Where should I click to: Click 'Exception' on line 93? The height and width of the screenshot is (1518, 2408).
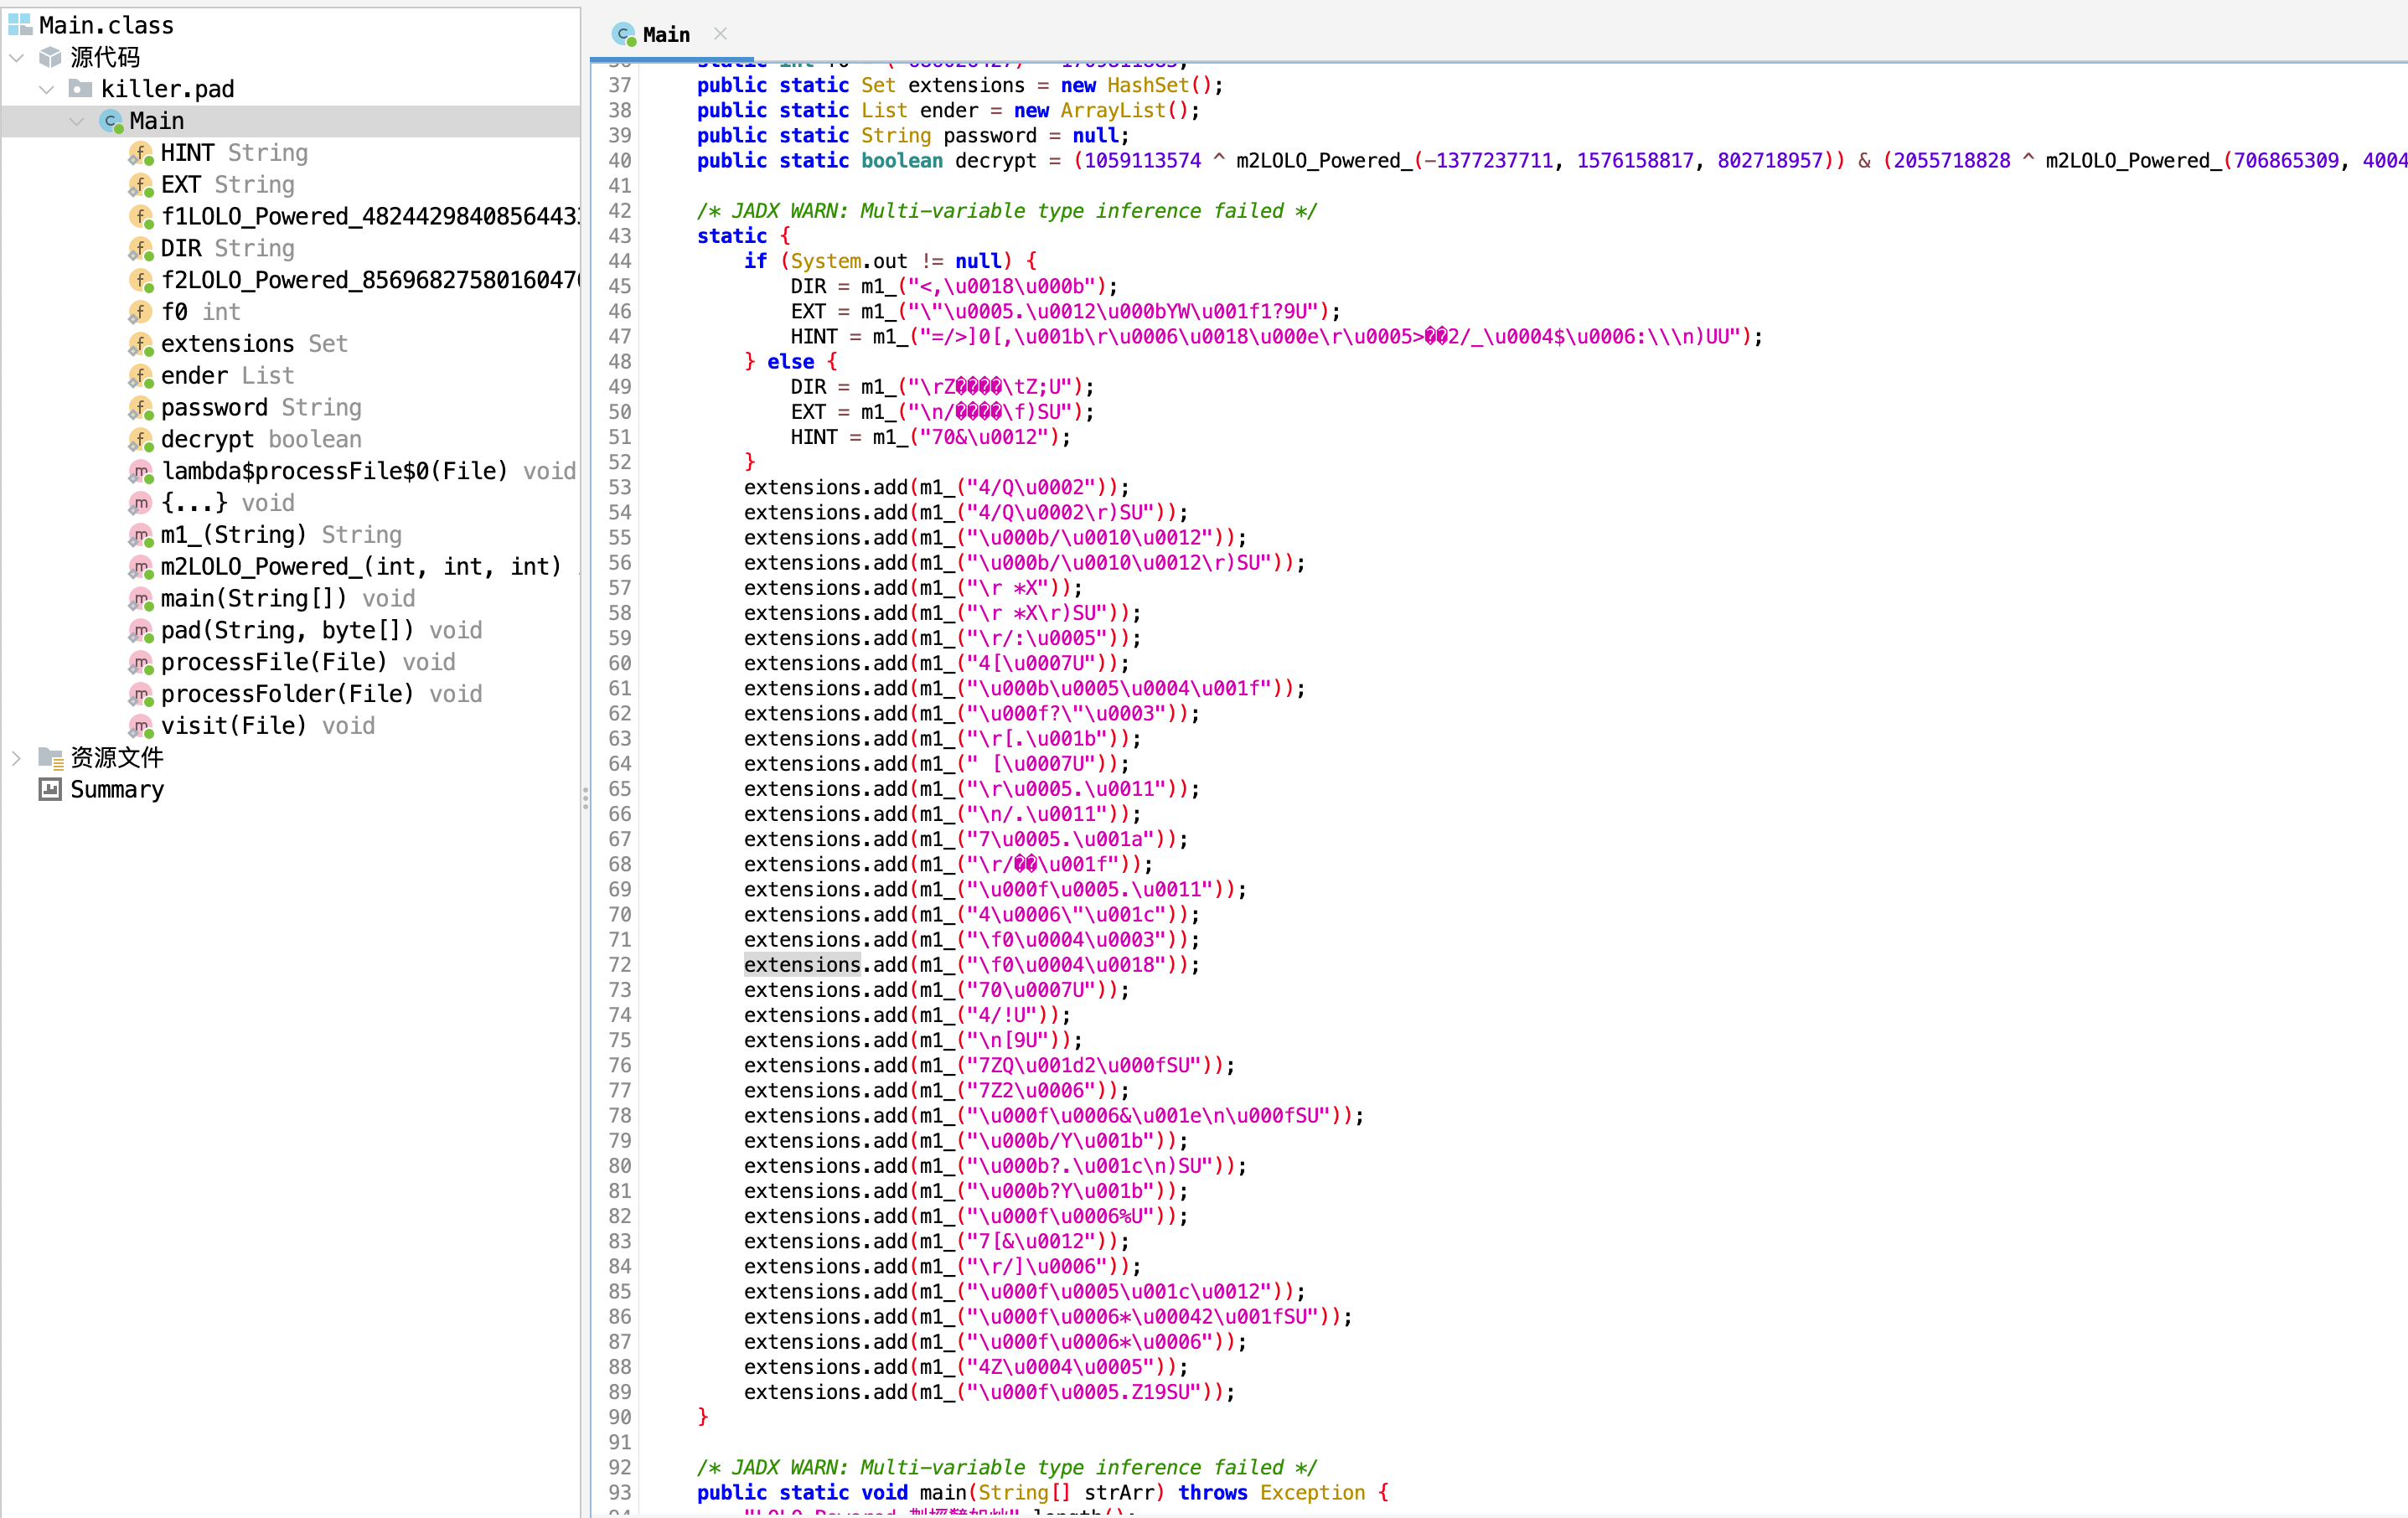point(1312,1493)
